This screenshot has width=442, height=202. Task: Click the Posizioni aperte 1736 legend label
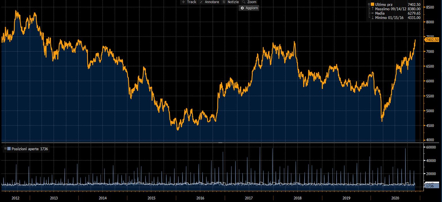[x=30, y=149]
